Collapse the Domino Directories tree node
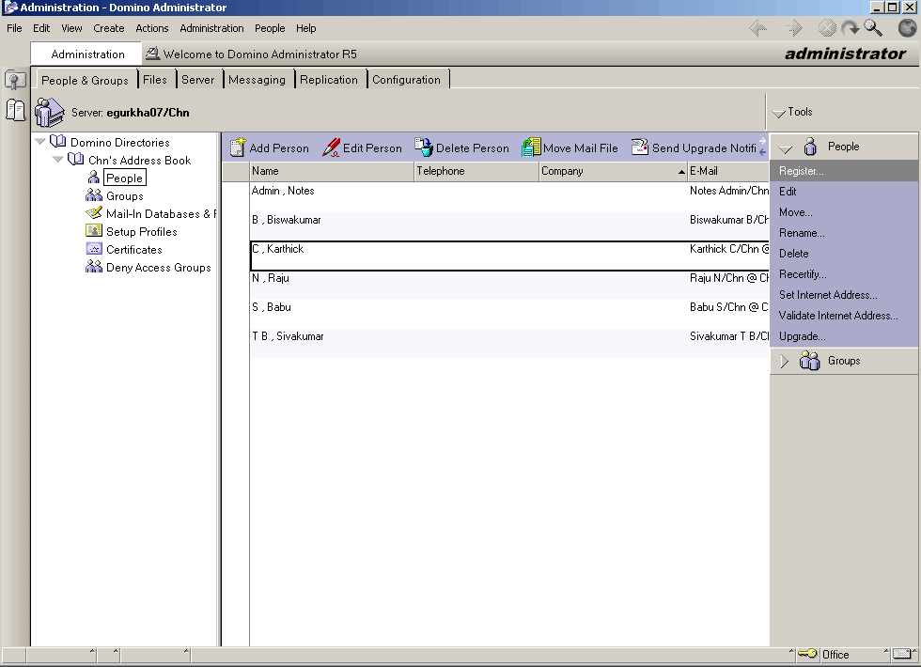The height and width of the screenshot is (667, 921). coord(39,142)
